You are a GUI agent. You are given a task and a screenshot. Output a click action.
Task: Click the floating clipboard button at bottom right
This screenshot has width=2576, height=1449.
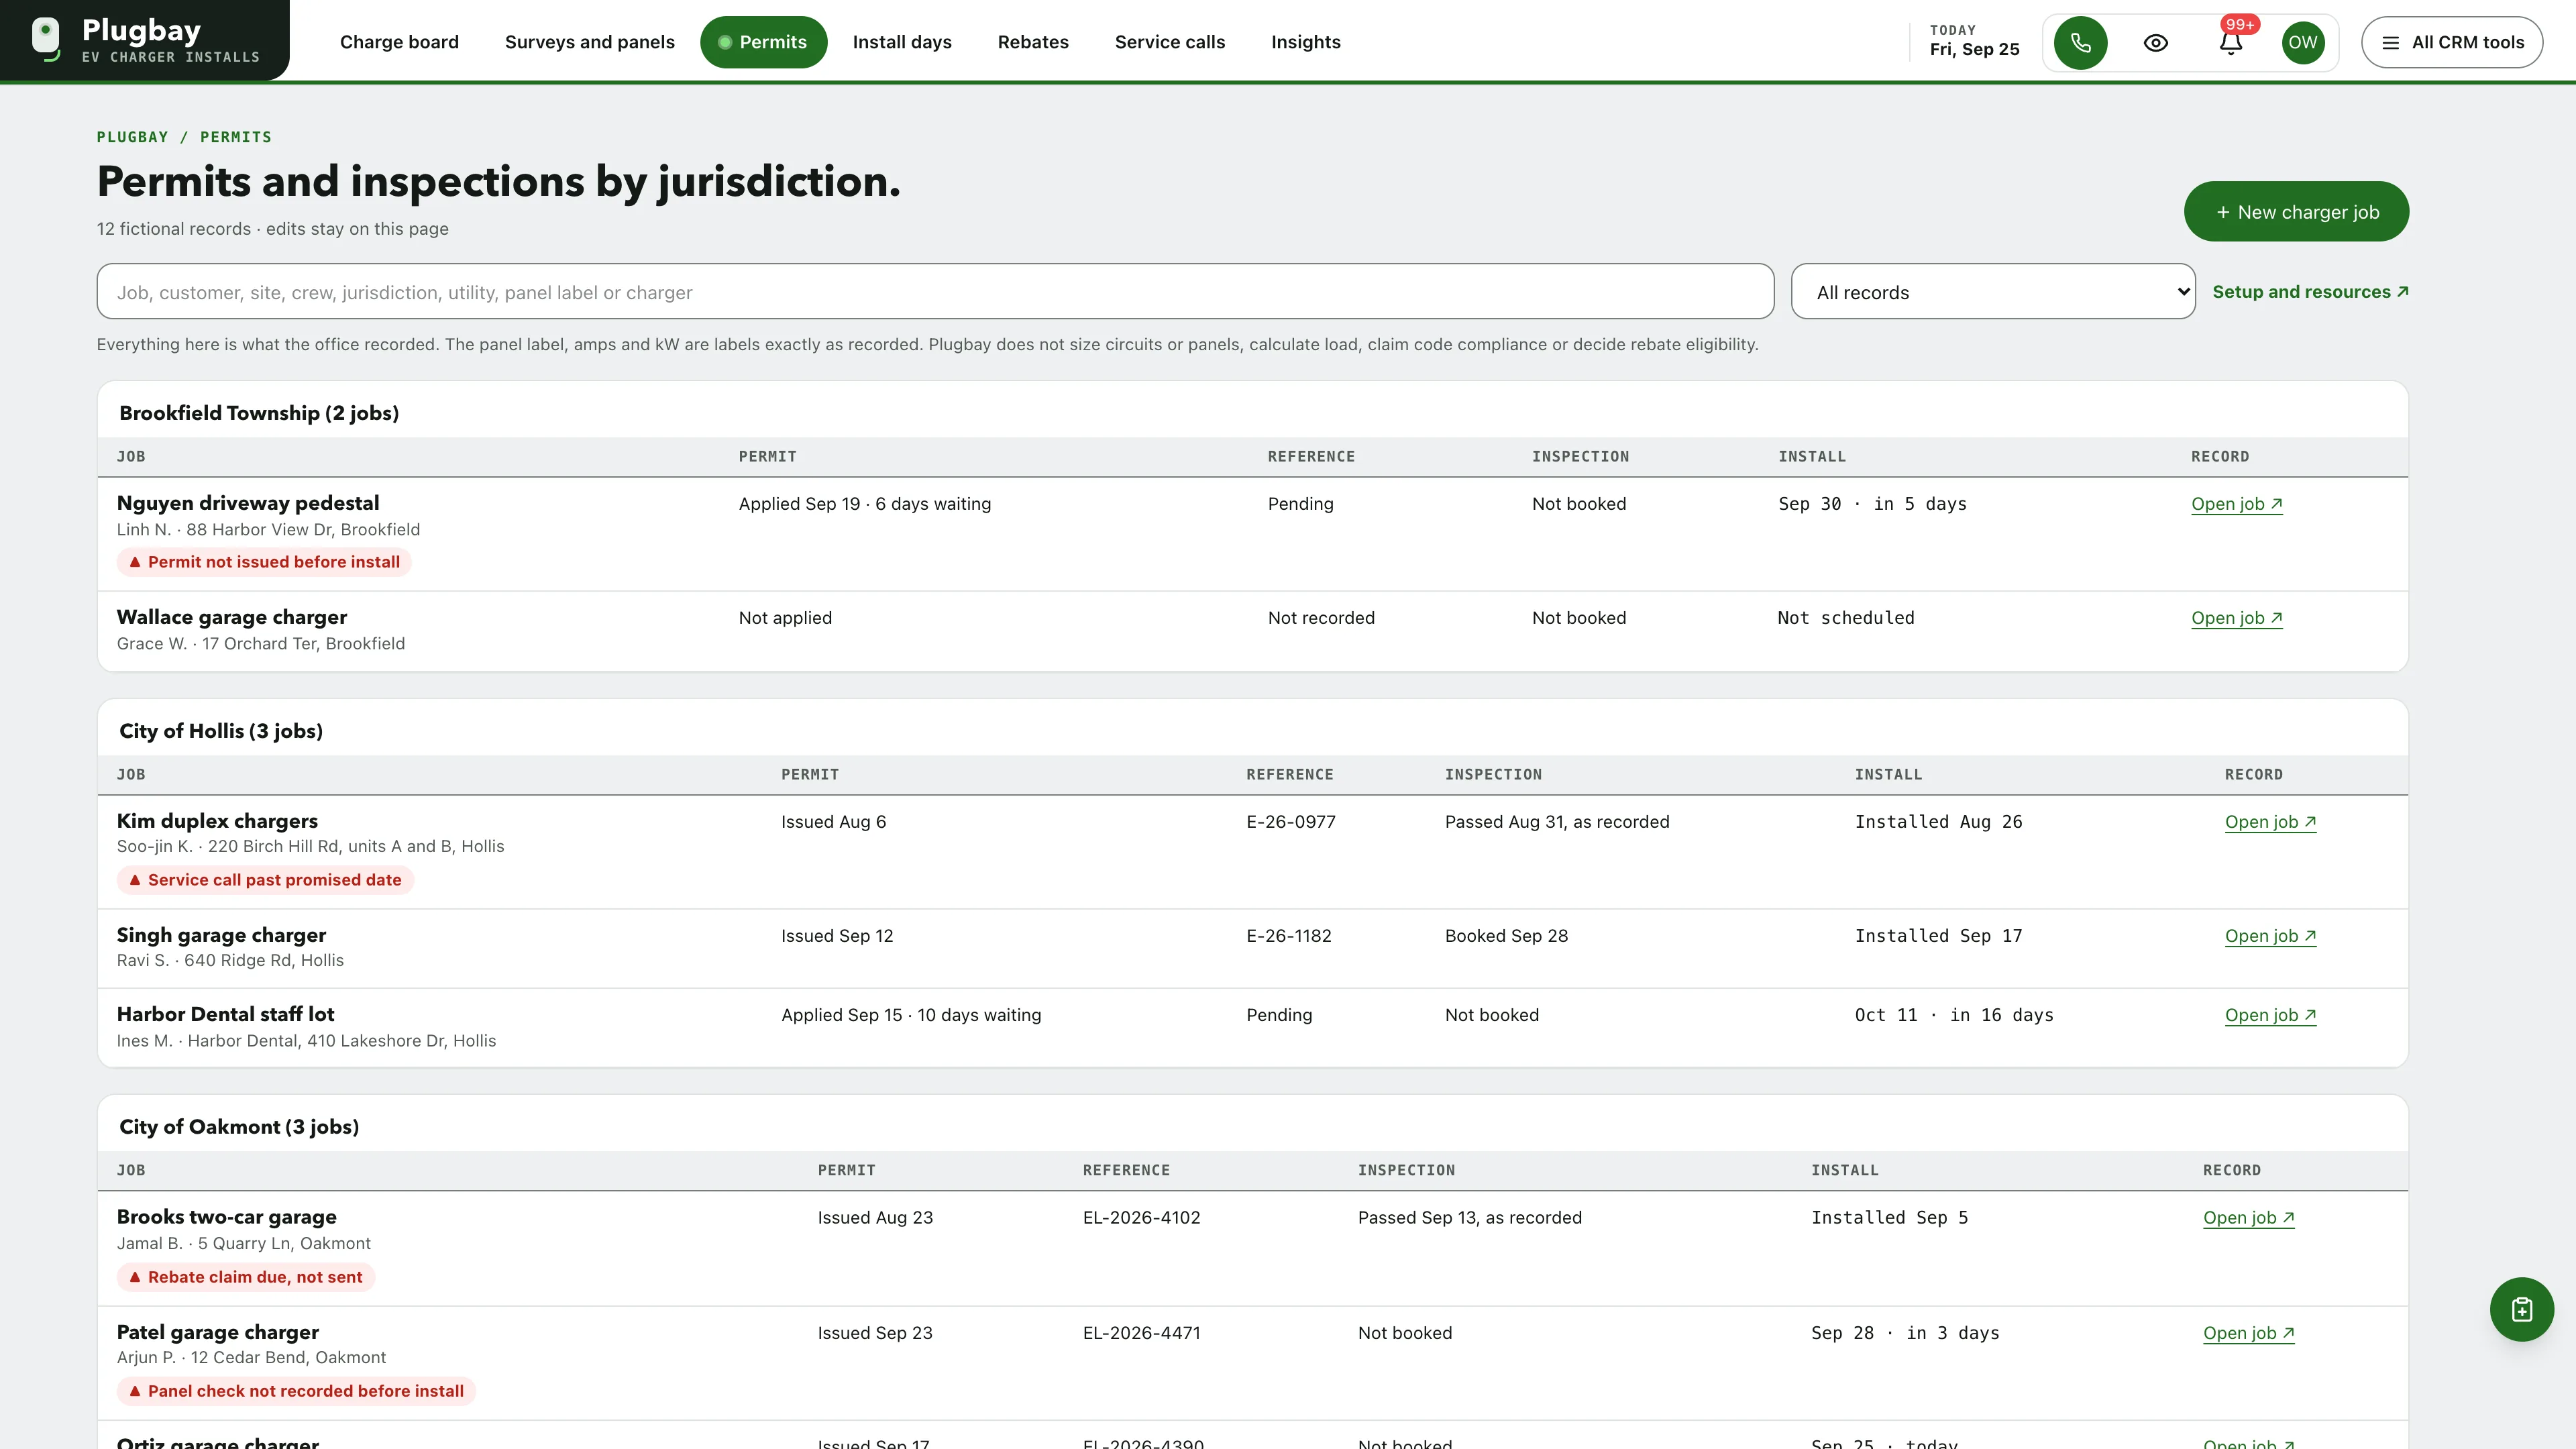(x=2521, y=1309)
